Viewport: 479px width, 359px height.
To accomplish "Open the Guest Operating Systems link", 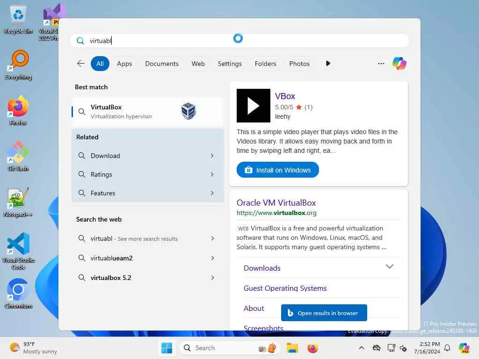I will point(285,288).
